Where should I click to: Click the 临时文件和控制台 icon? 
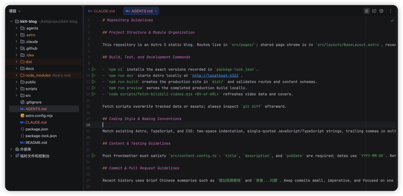[17, 156]
